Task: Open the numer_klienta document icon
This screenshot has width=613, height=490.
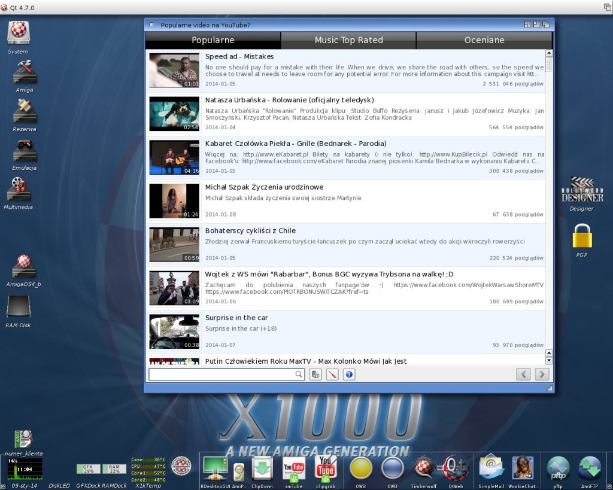Action: click(x=23, y=439)
